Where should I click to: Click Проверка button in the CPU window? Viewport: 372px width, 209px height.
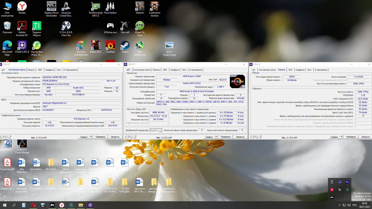coord(225,137)
